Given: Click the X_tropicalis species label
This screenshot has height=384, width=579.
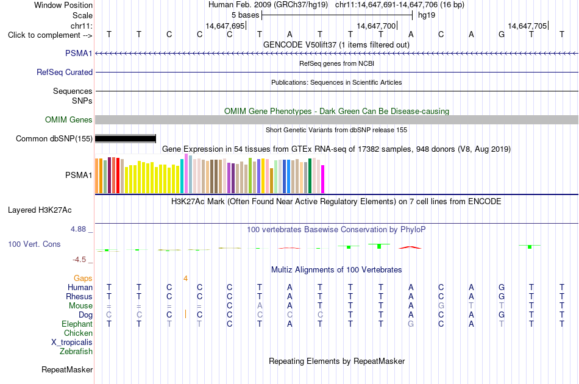Looking at the screenshot, I should [x=72, y=343].
